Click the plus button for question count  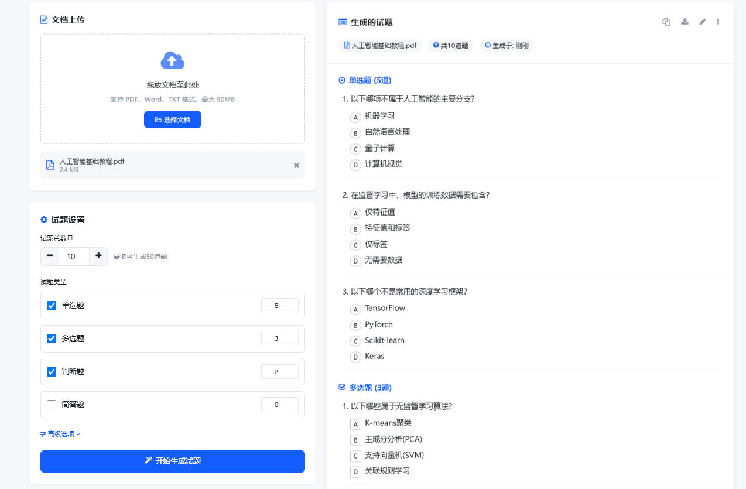(x=98, y=256)
